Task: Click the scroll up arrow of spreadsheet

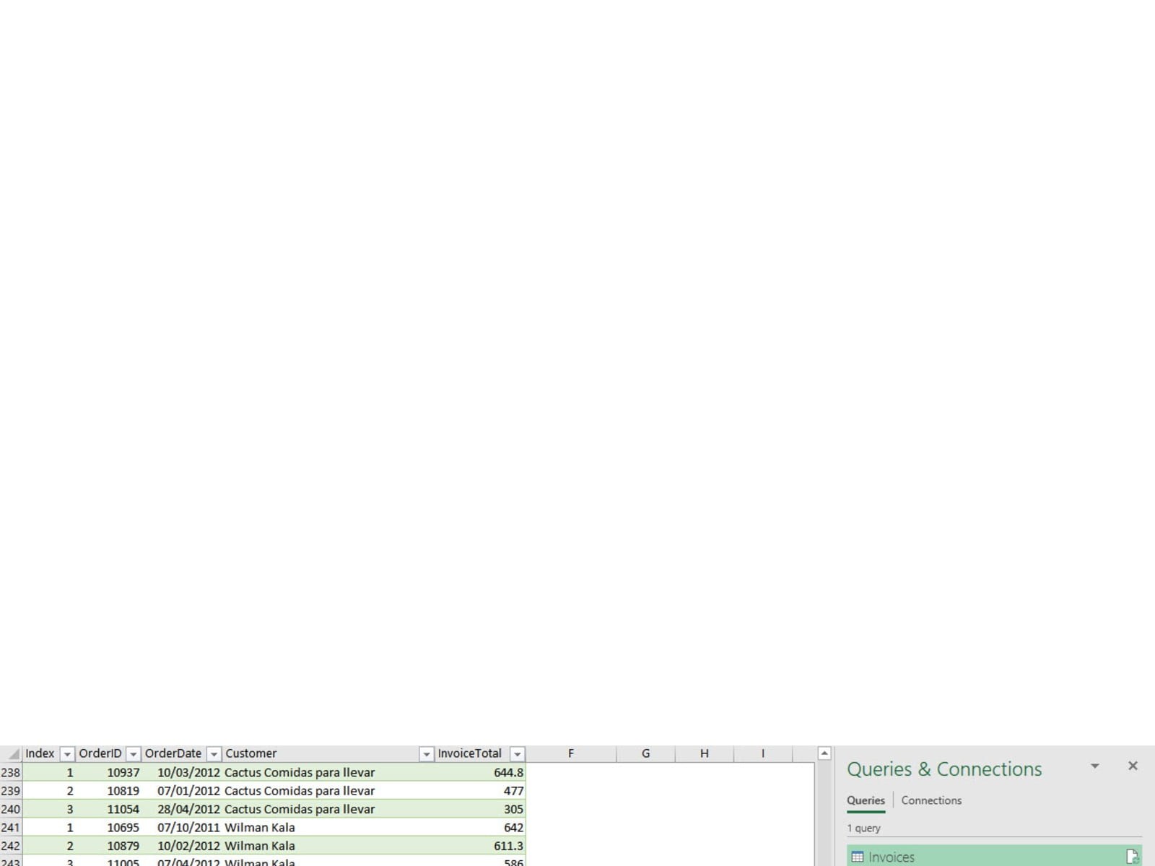Action: (824, 753)
